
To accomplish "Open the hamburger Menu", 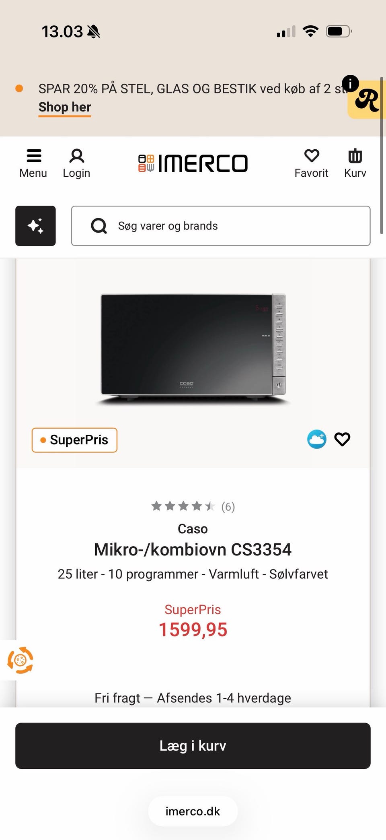I will click(x=33, y=163).
